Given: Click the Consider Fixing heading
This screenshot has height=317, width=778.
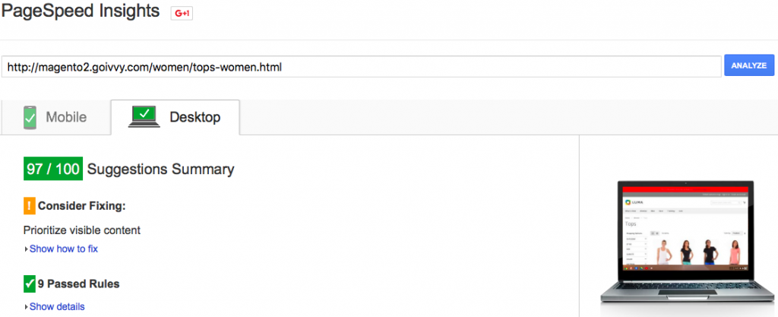Looking at the screenshot, I should click(82, 205).
